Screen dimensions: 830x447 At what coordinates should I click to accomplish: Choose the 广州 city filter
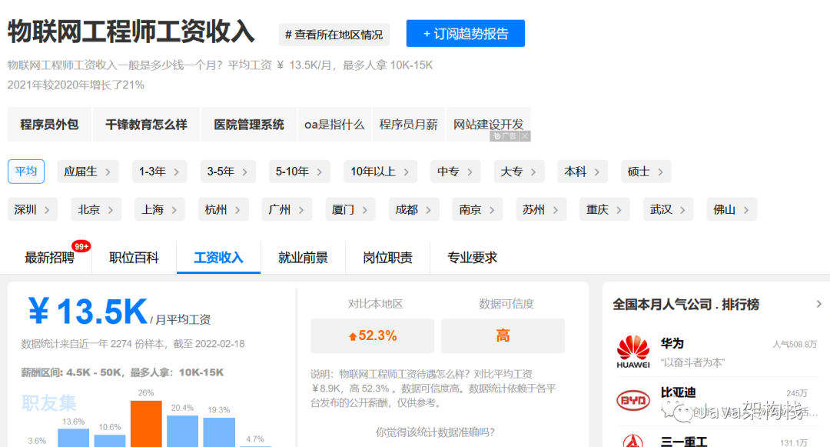pos(287,210)
